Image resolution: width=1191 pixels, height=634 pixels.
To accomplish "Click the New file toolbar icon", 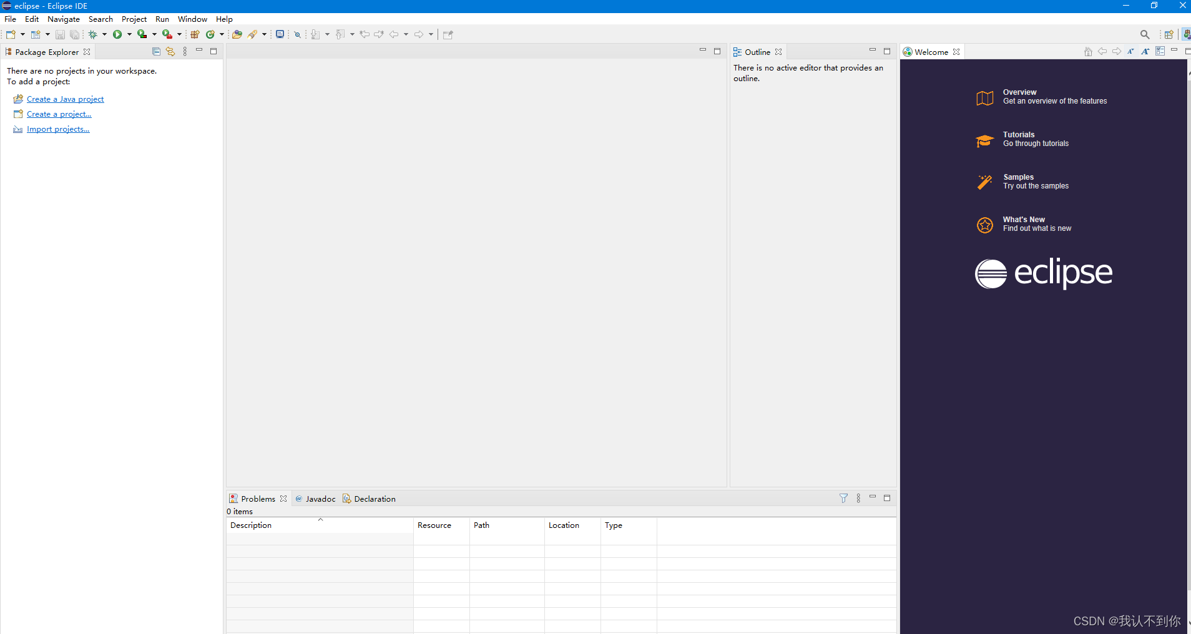I will 11,34.
